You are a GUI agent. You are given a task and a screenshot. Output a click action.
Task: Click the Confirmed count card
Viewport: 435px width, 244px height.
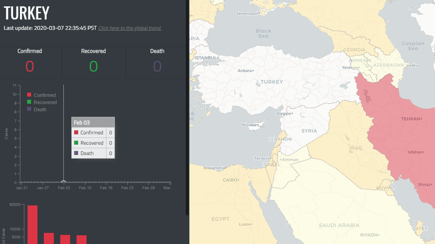point(30,62)
